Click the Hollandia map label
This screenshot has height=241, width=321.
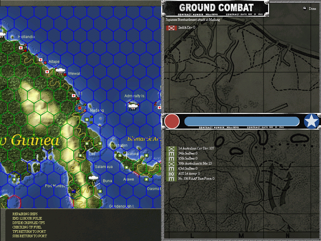(x=26, y=37)
